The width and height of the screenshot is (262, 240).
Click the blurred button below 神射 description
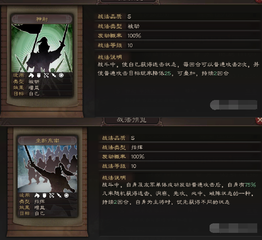[233, 105]
